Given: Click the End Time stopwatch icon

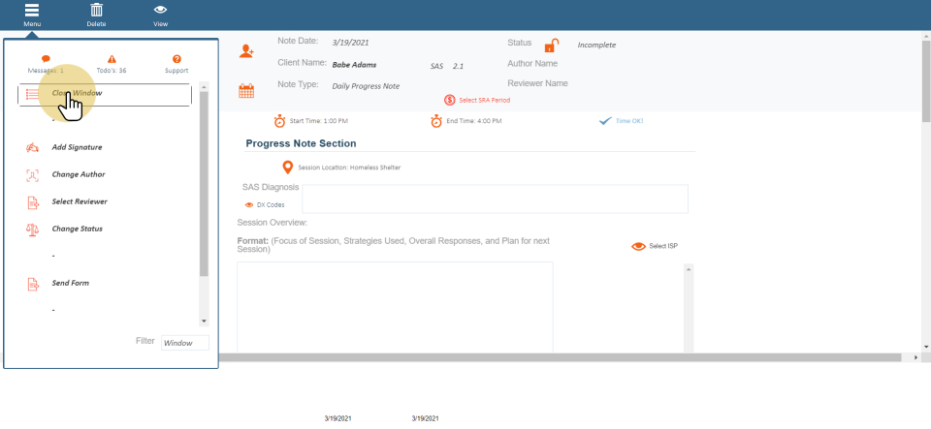Looking at the screenshot, I should 436,121.
